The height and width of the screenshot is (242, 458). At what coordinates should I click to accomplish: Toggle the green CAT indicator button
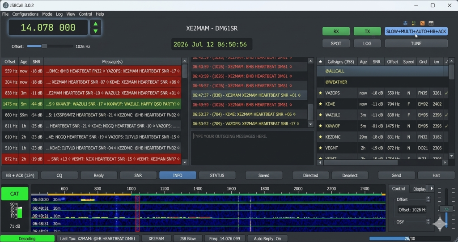(15, 194)
